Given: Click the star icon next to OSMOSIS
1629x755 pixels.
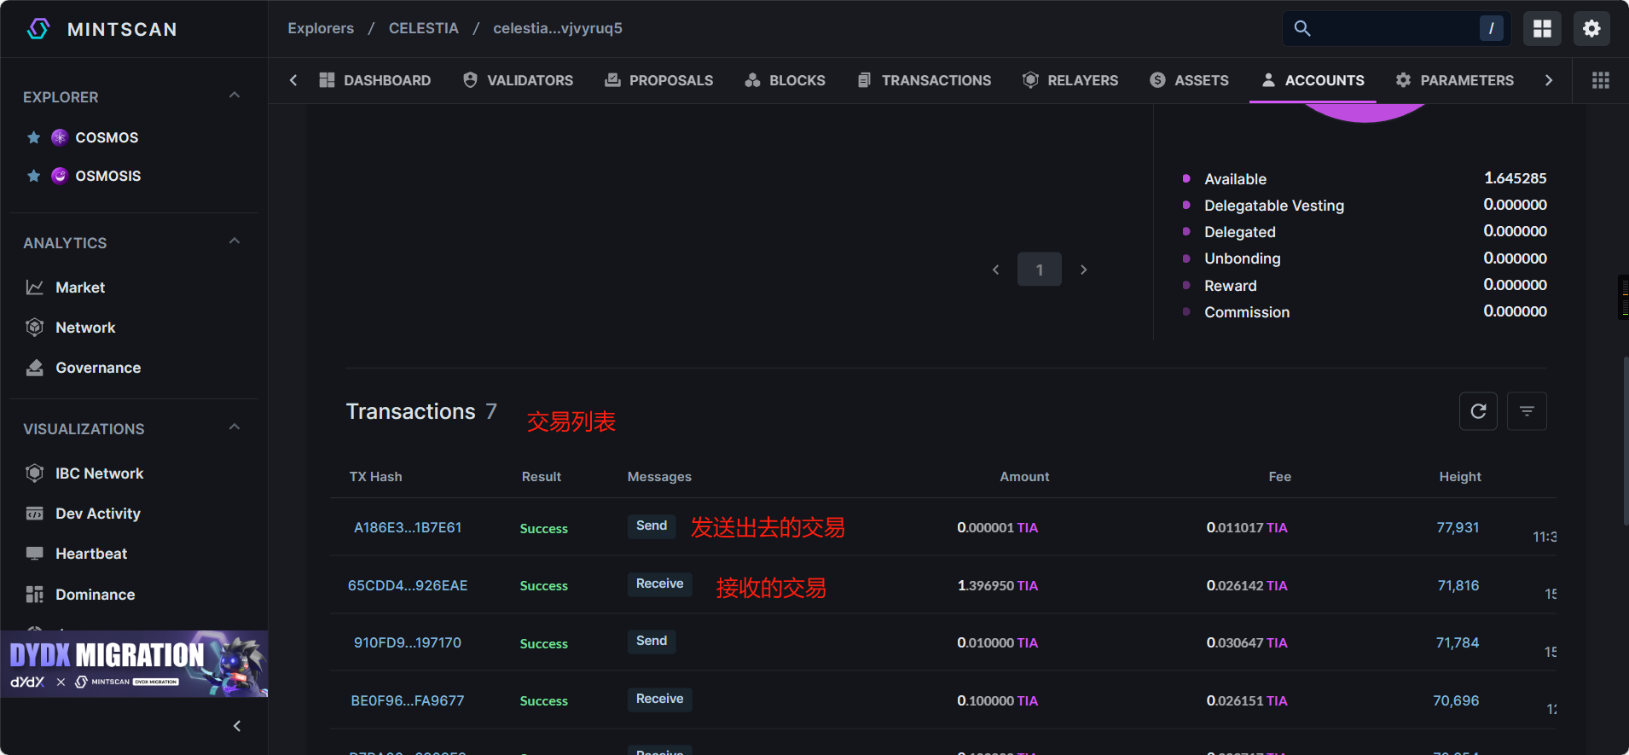Looking at the screenshot, I should pyautogui.click(x=34, y=176).
